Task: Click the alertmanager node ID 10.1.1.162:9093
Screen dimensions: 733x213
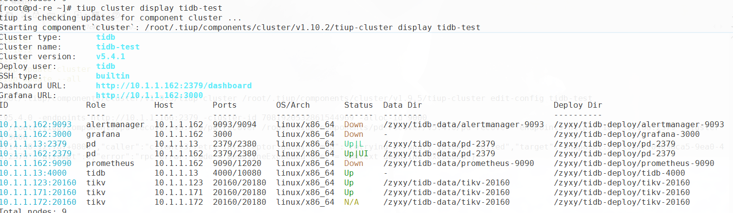Action: point(36,124)
